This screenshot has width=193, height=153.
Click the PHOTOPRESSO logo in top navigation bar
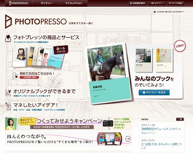tap(19, 3)
